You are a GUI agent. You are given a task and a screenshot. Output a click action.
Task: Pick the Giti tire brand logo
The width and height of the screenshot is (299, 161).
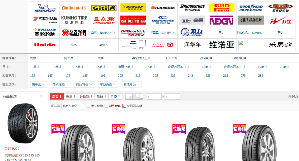point(104,8)
